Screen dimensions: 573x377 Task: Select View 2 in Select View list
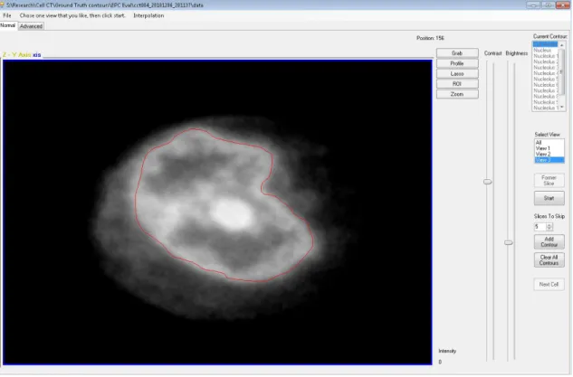pyautogui.click(x=549, y=154)
